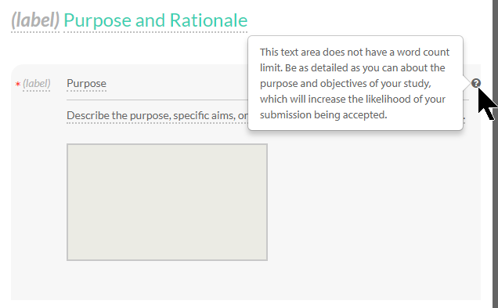The width and height of the screenshot is (498, 308).
Task: Click the question mark help icon beside Purpose
Action: pos(475,83)
